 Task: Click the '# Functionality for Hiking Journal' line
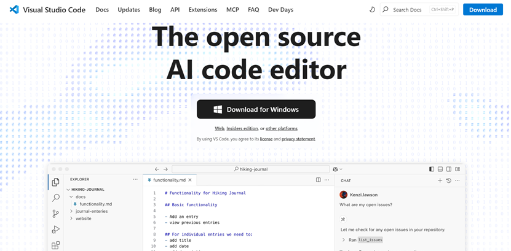tap(205, 193)
